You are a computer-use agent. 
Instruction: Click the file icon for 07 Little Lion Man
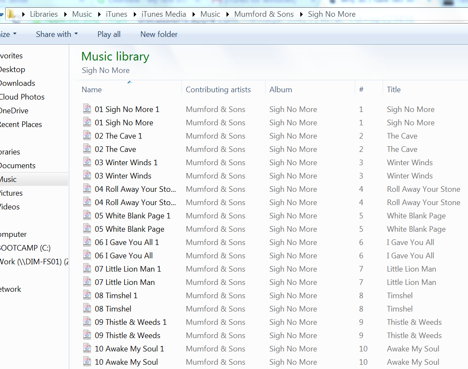click(87, 281)
